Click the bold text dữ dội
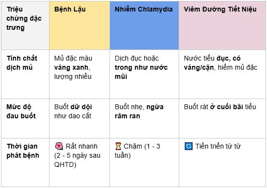 point(81,107)
